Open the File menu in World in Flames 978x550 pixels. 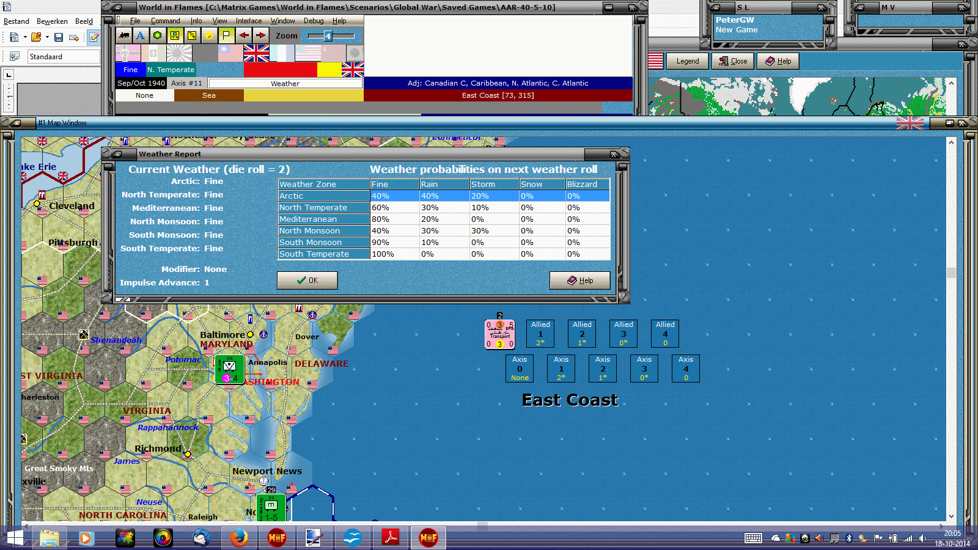click(x=135, y=21)
